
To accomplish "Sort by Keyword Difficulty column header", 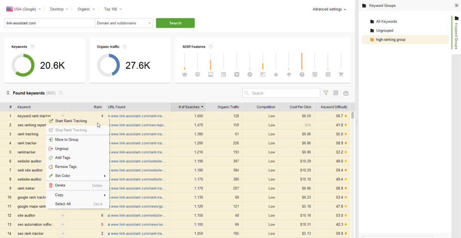I will coord(332,107).
